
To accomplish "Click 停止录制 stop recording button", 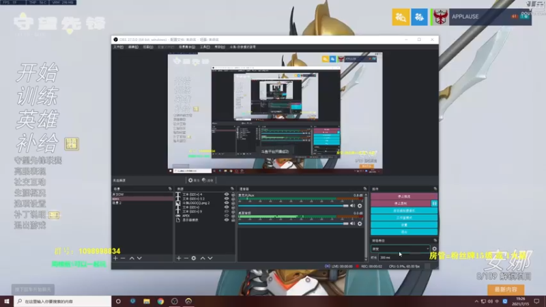I will (401, 203).
